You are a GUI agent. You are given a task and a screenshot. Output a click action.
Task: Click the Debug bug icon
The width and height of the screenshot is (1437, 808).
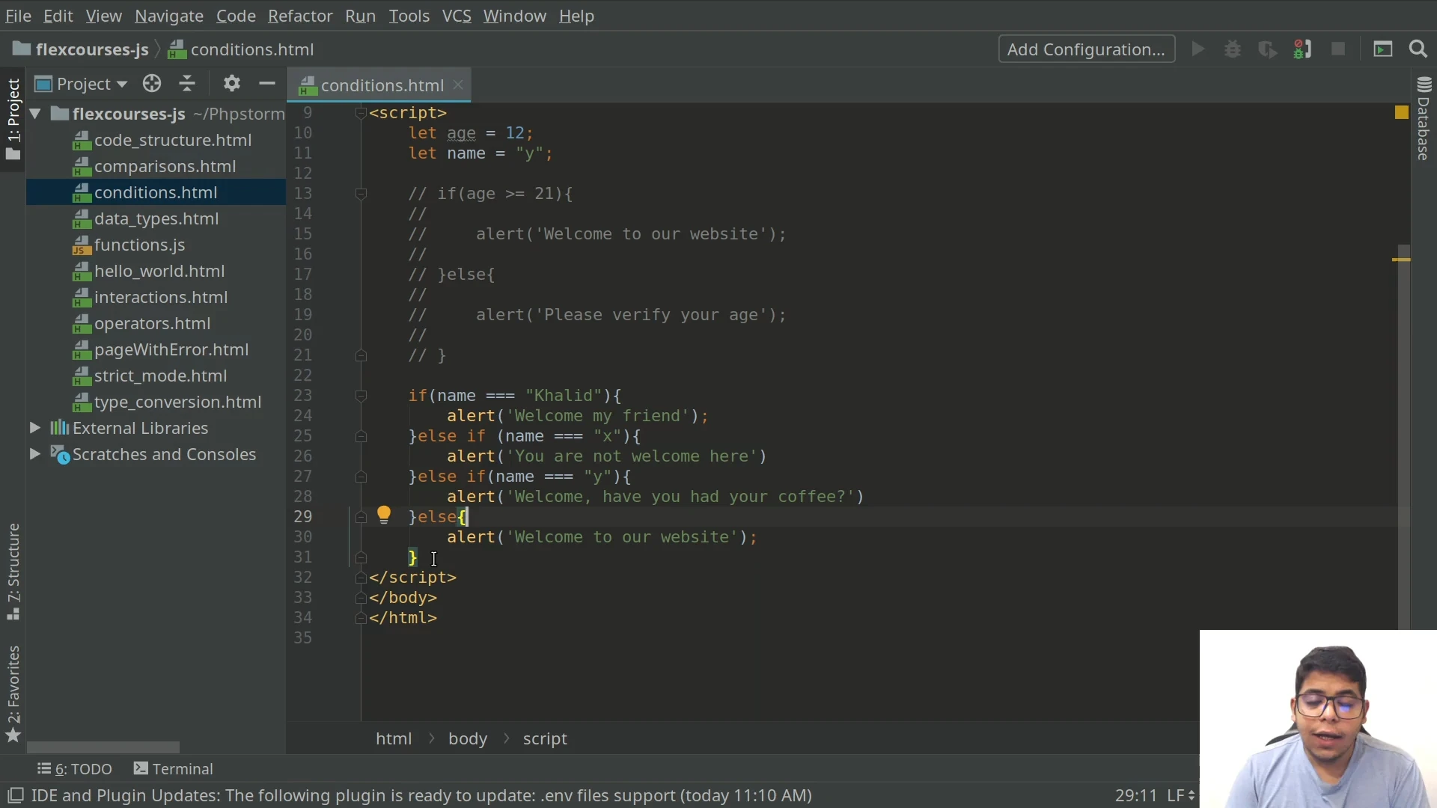click(x=1233, y=49)
